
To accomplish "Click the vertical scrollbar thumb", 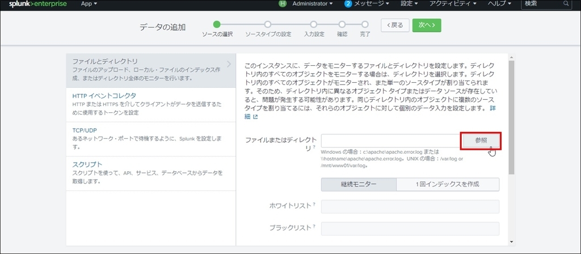I will tap(511, 117).
